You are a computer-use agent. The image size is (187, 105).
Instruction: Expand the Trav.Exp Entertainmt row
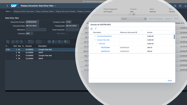pyautogui.click(x=95, y=36)
